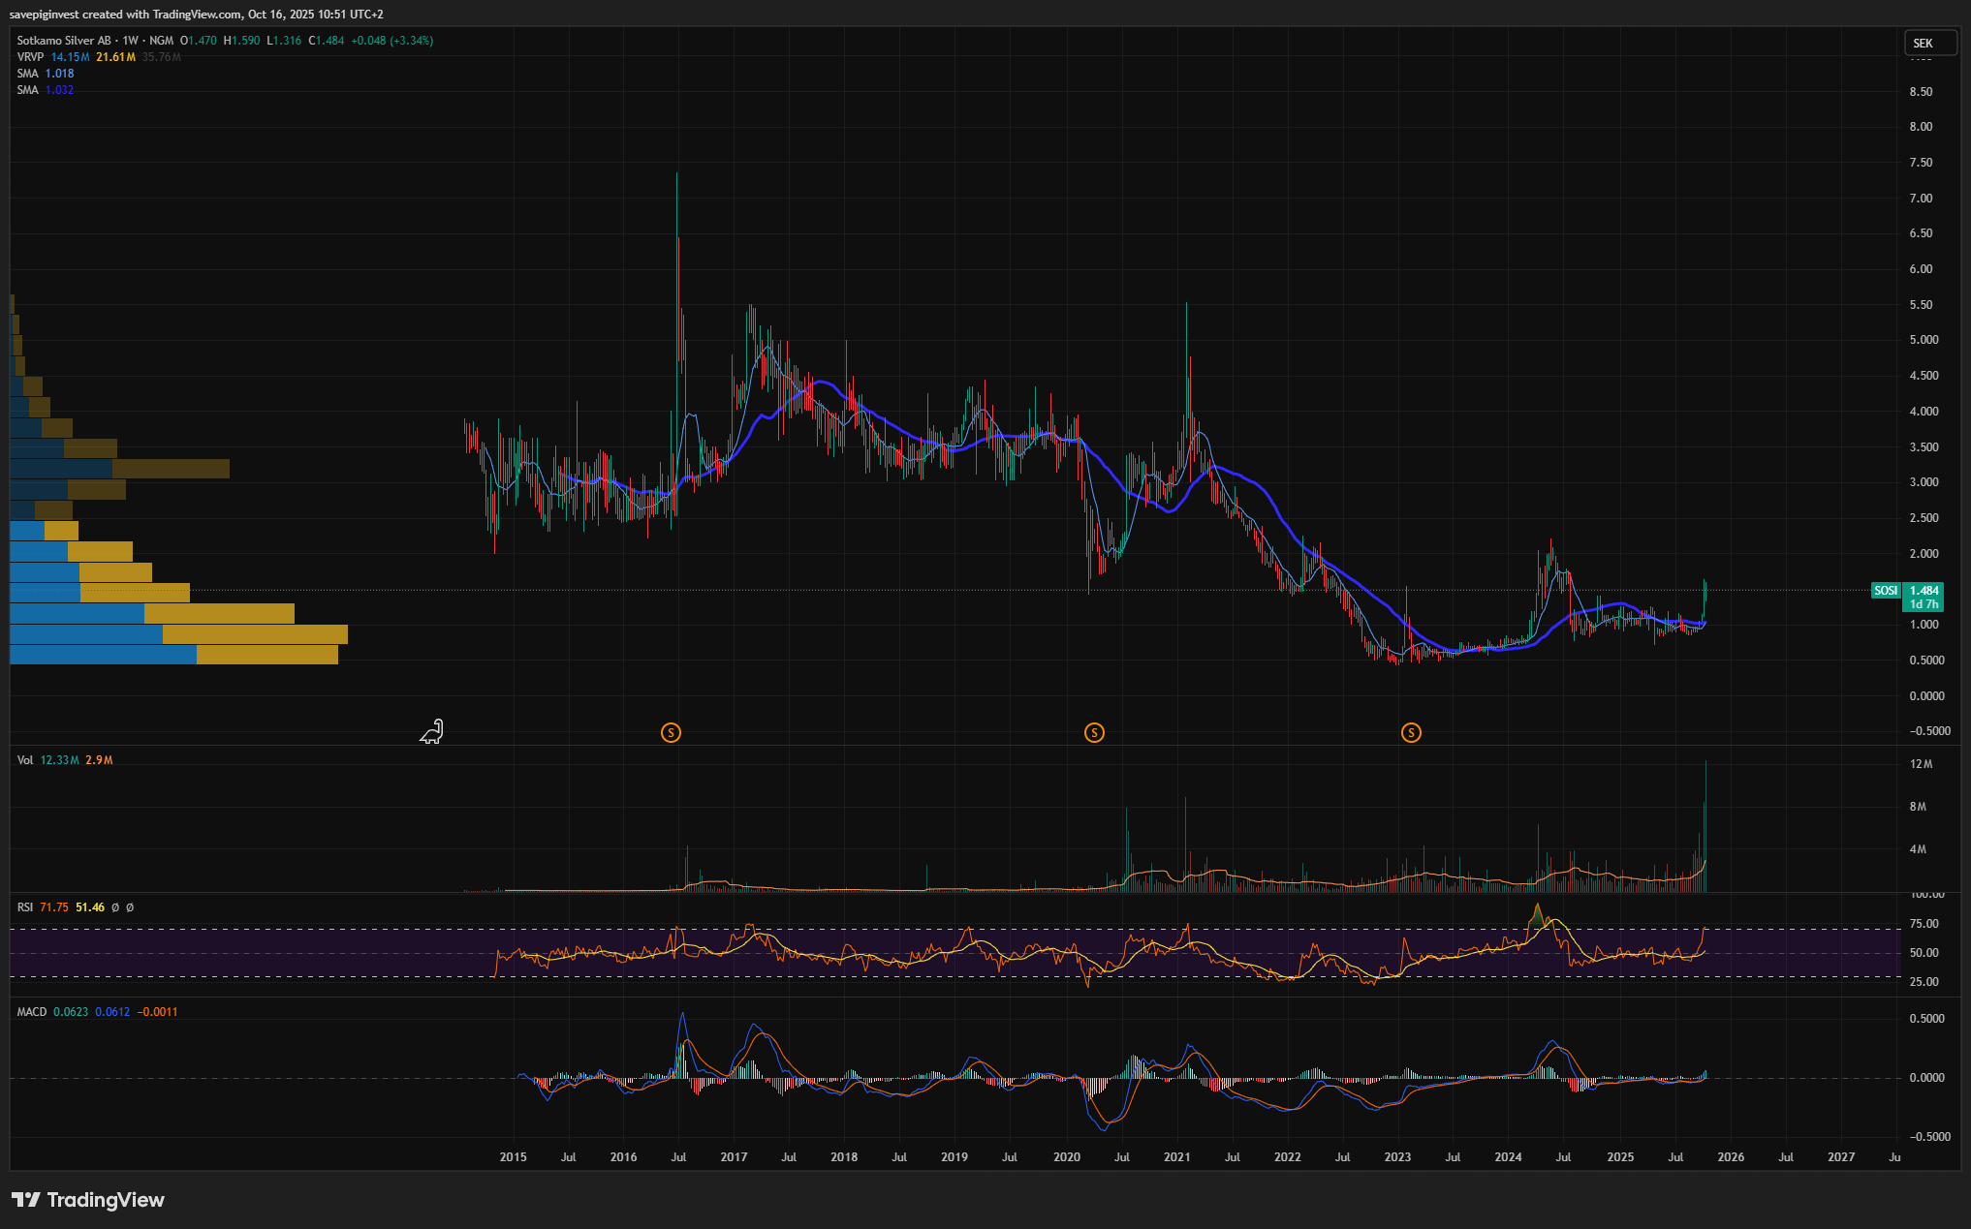This screenshot has width=1971, height=1229.
Task: Click the RSI indicator label
Action: [25, 907]
